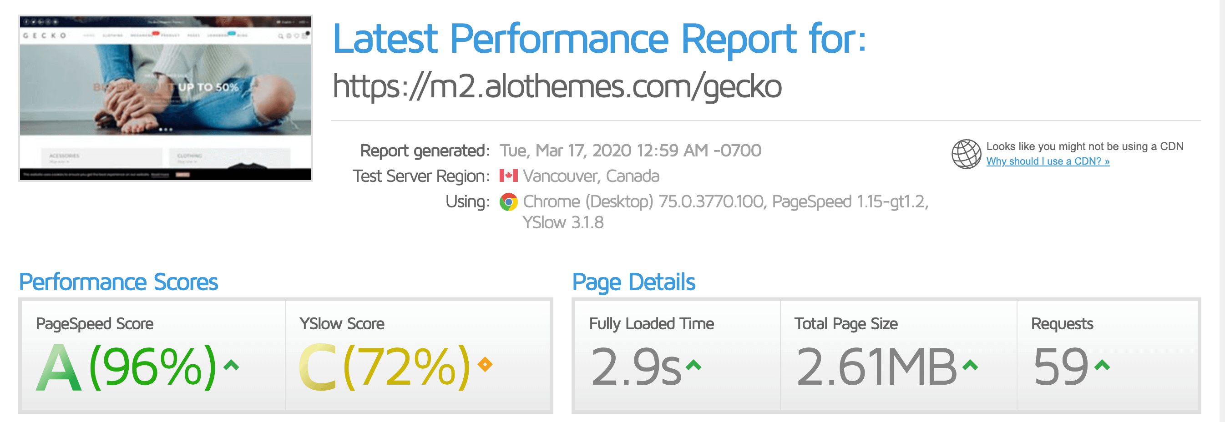
Task: Click green arrow next to 2.61MB
Action: pos(970,365)
